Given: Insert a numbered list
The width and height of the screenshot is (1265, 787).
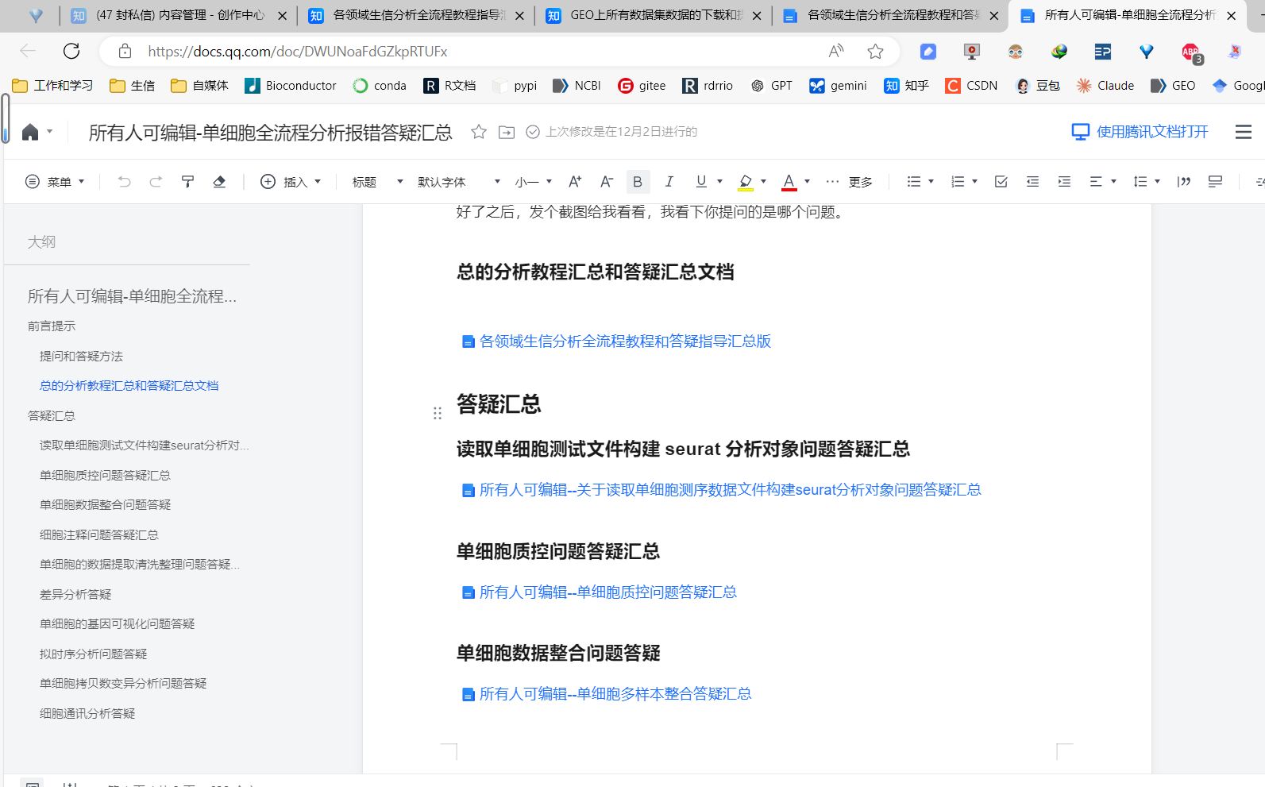Looking at the screenshot, I should 958,182.
